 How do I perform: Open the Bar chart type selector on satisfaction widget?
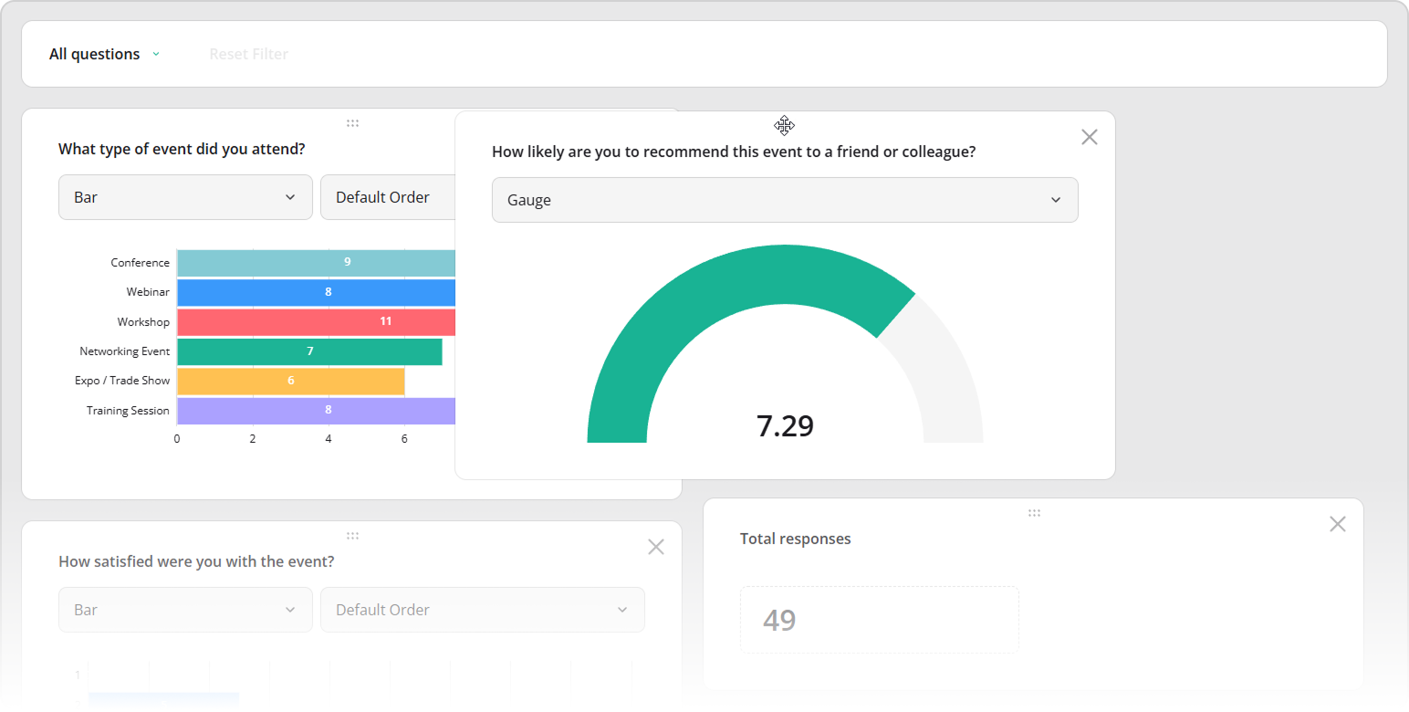point(185,609)
